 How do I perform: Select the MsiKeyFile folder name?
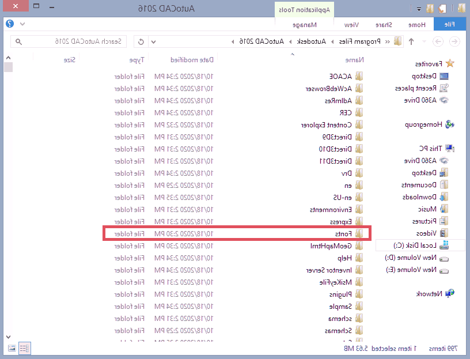[x=335, y=282]
